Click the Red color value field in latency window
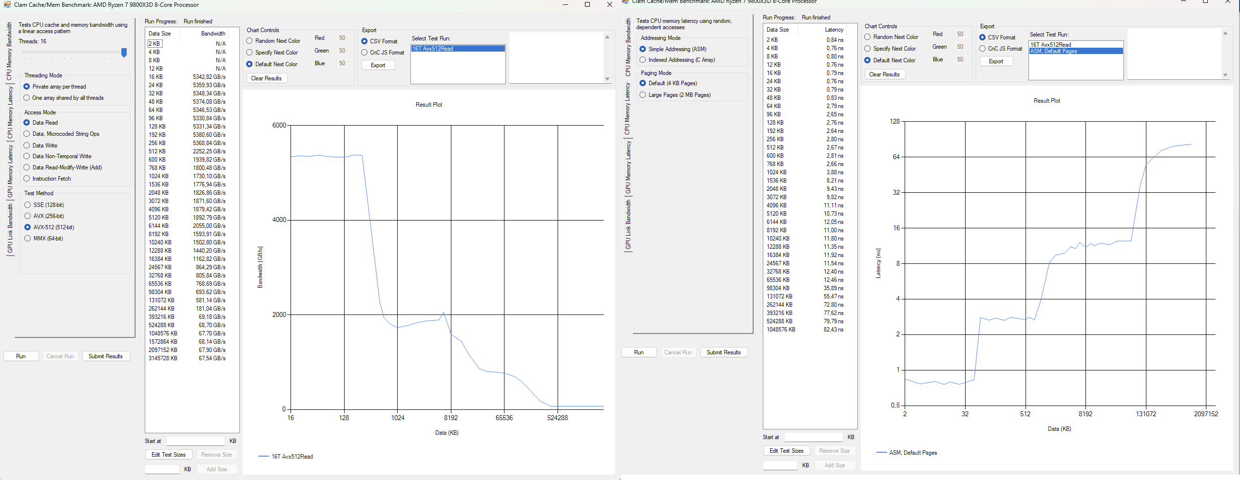 (x=960, y=34)
